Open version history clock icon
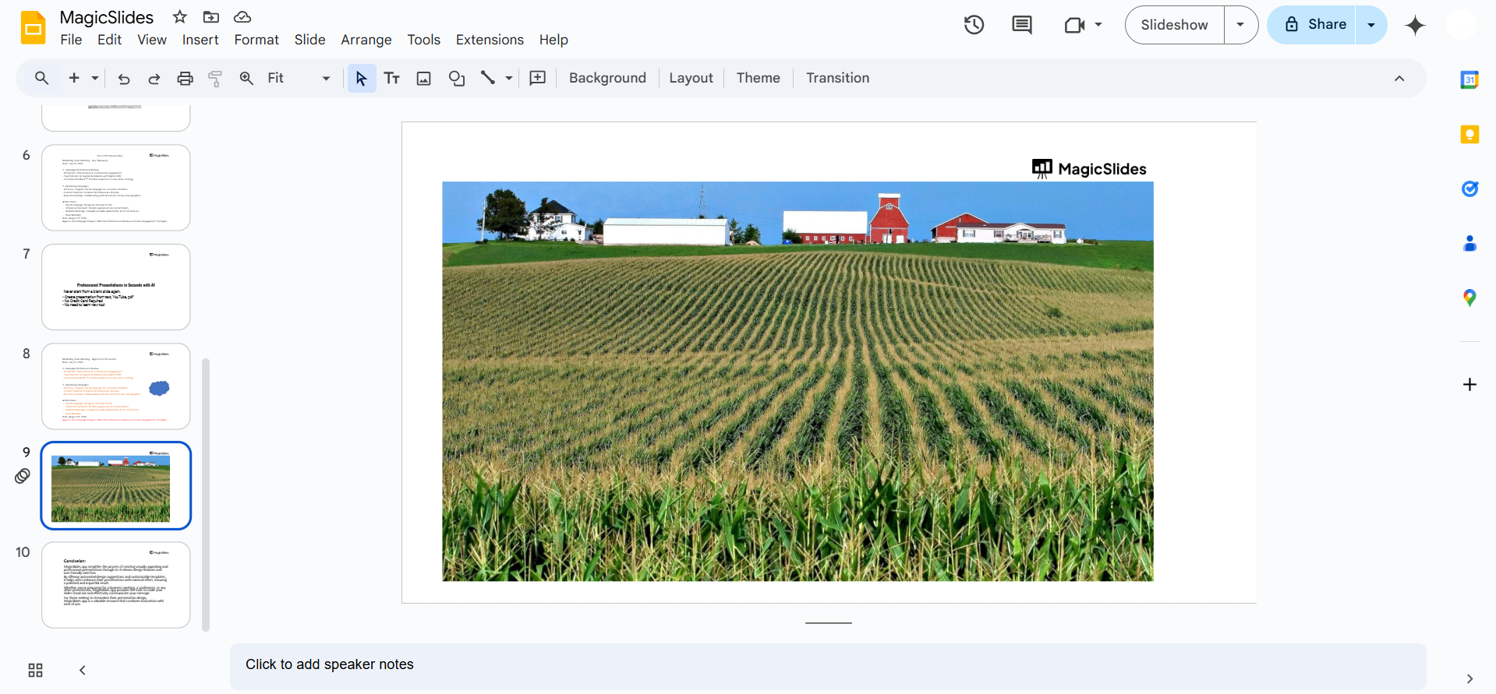The image size is (1496, 694). 974,25
